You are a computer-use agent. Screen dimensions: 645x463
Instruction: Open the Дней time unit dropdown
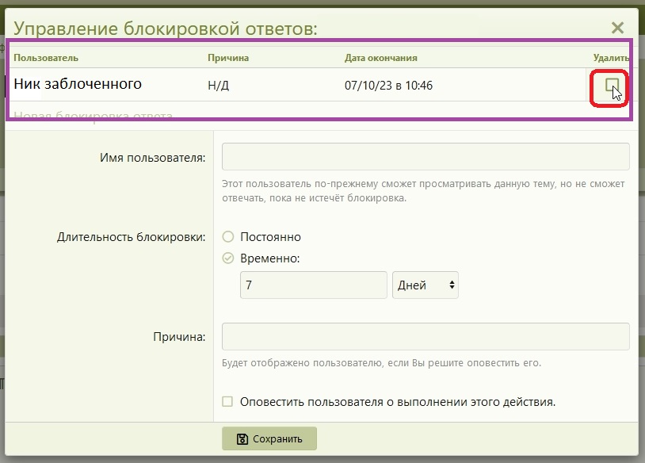point(426,285)
